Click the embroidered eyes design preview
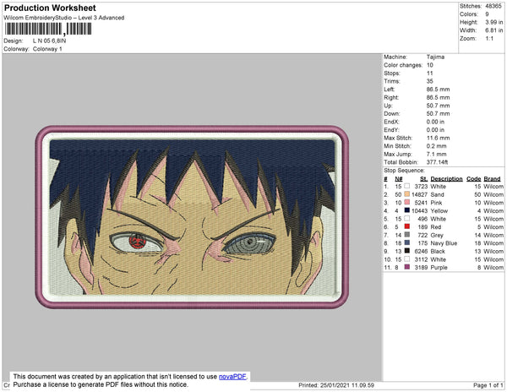The height and width of the screenshot is (392, 507). (192, 217)
